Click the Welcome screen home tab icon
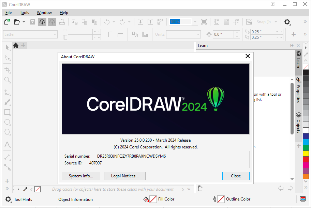Screen dimensions: 311x208 (16, 45)
